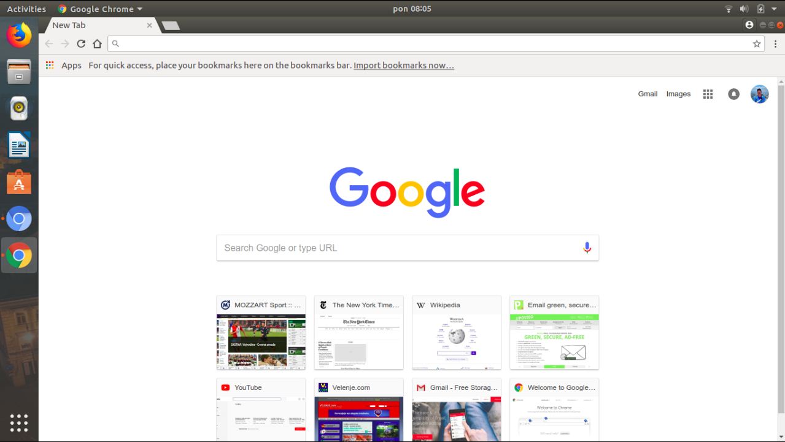Click the Gmail link
Viewport: 785px width, 442px height.
648,94
